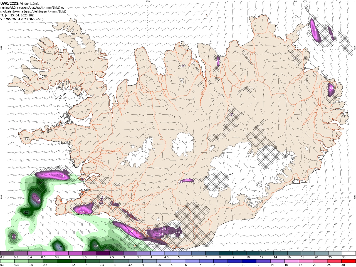Click the bright red legend swatch labeled 30
The width and height of the screenshot is (356, 267).
(x=349, y=261)
